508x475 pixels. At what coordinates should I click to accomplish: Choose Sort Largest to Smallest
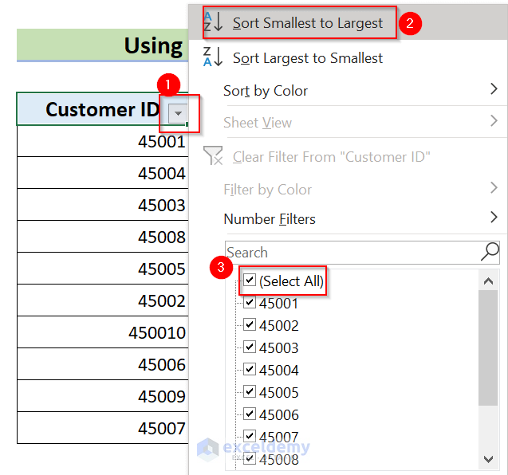(308, 58)
